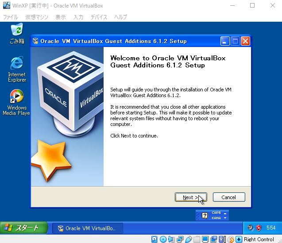The width and height of the screenshot is (282, 243).
Task: Click the taskbar clock showing 5:54
Action: point(271,228)
